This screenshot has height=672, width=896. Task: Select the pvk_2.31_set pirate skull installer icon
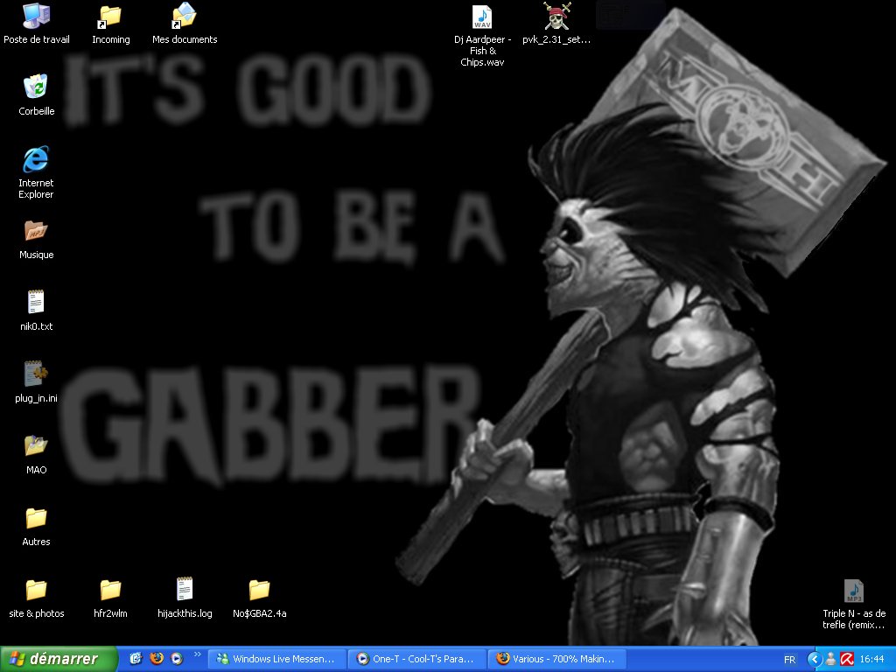coord(556,24)
